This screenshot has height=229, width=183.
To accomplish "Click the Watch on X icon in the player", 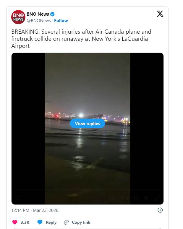I will click(x=146, y=198).
